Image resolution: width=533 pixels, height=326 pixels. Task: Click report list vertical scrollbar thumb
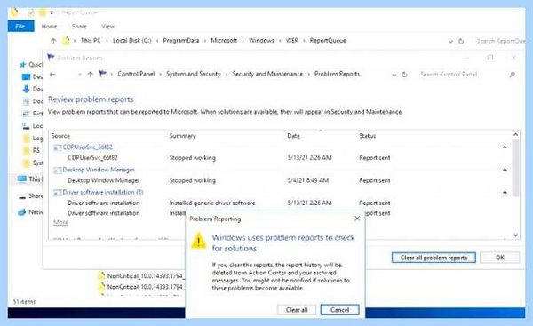point(515,167)
